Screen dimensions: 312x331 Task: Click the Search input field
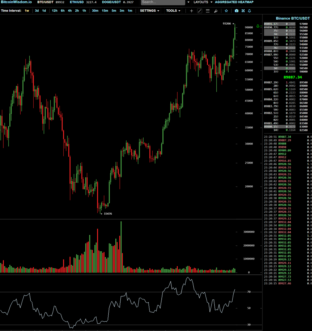[163, 2]
